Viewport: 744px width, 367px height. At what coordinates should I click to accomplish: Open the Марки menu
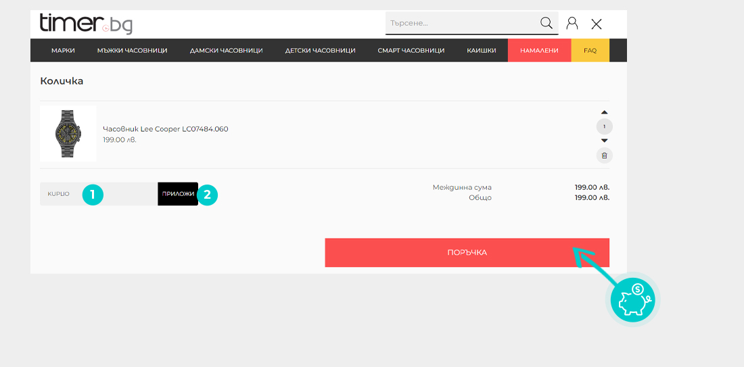coord(63,50)
